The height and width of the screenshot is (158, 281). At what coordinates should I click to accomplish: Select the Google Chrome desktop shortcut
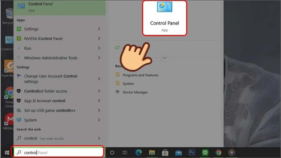(9, 98)
